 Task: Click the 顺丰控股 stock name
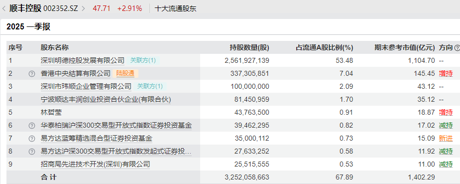25,8
